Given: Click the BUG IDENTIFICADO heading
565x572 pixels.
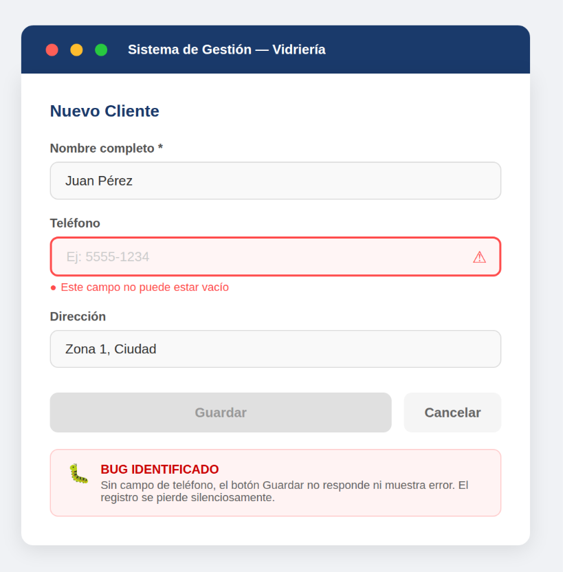Looking at the screenshot, I should [160, 471].
